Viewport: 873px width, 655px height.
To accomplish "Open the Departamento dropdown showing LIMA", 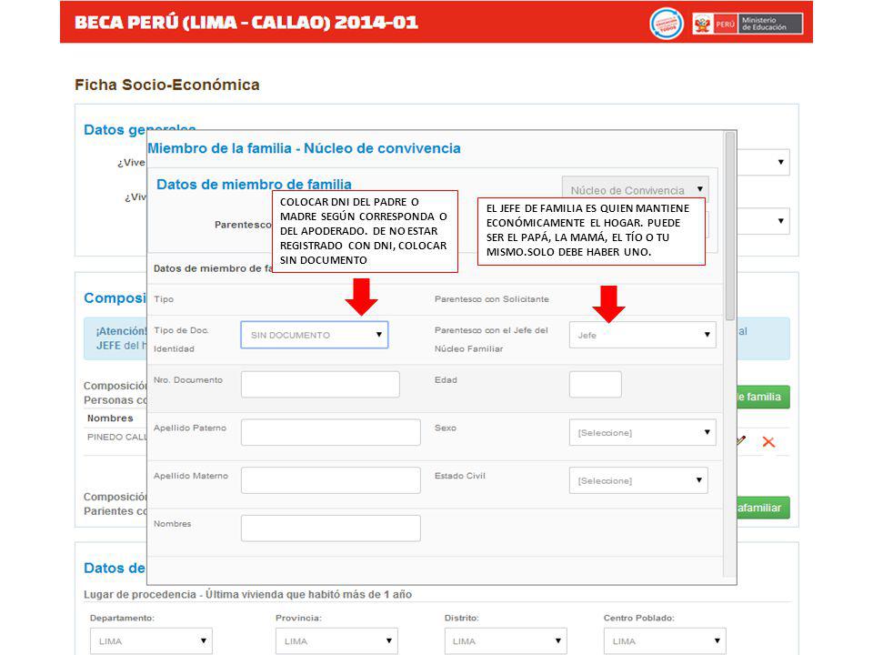I will (x=151, y=641).
